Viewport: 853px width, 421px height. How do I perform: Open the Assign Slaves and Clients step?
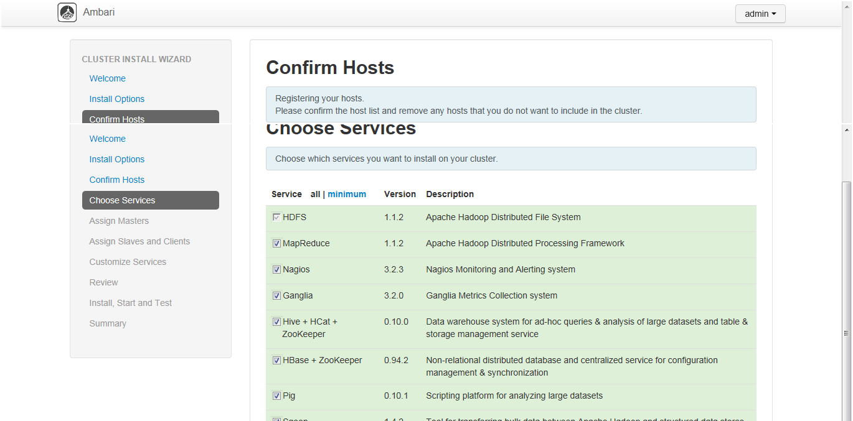139,241
